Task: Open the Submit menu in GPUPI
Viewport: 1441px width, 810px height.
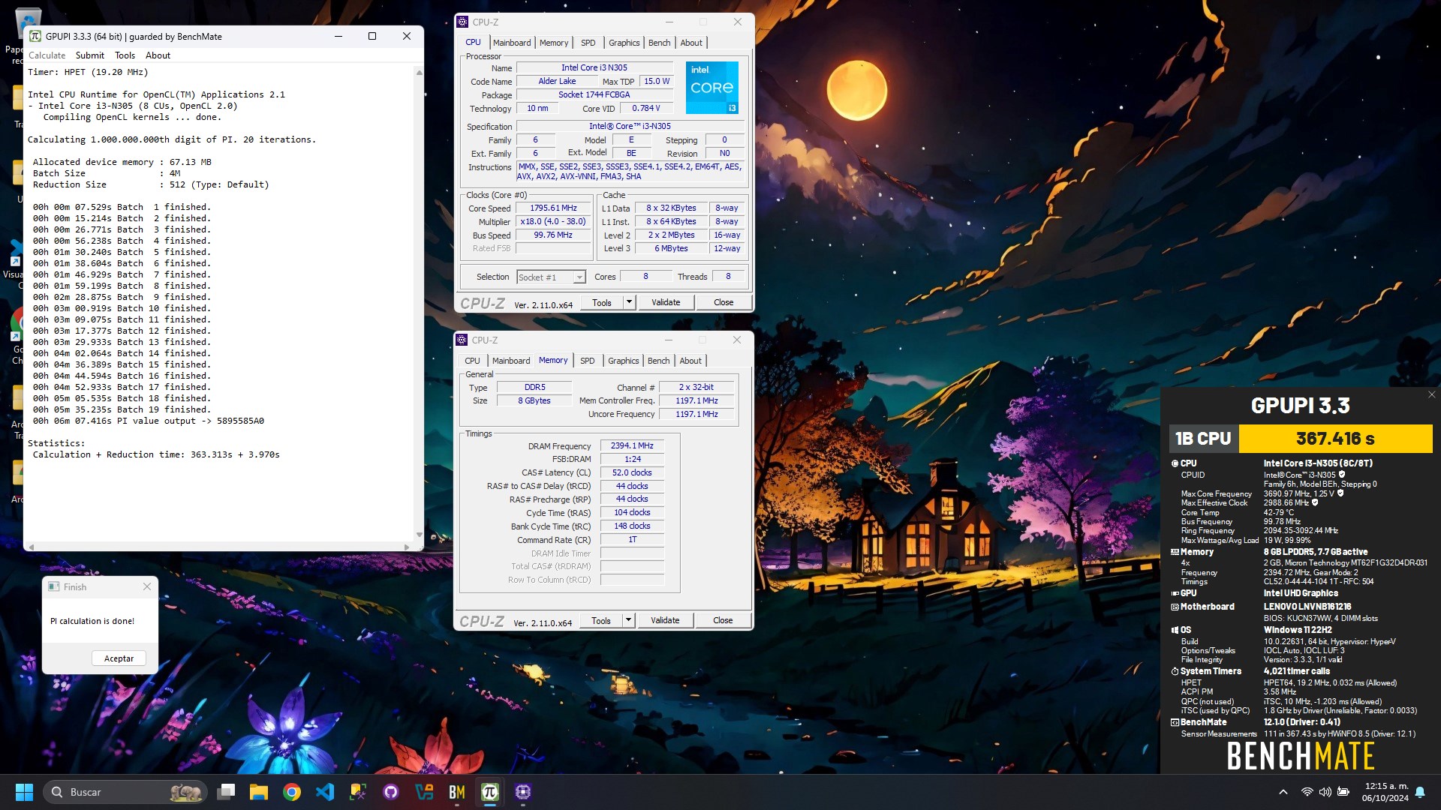Action: pos(90,55)
